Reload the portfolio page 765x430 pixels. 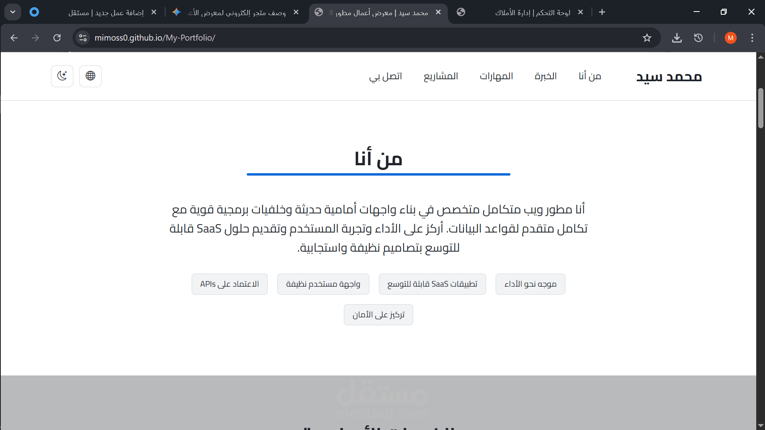click(57, 38)
